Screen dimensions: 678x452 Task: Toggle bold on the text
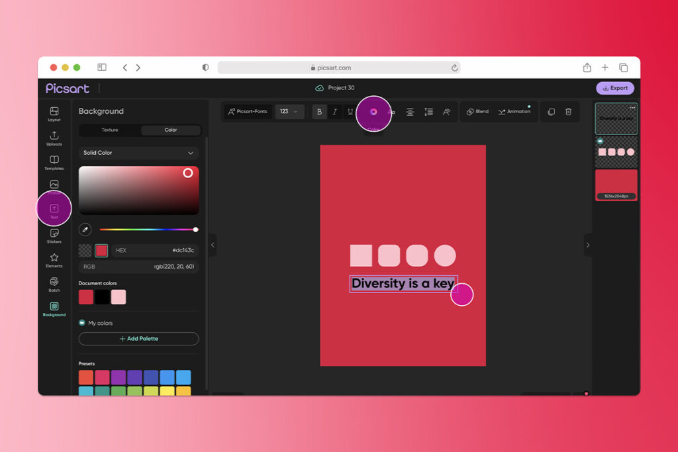point(319,112)
